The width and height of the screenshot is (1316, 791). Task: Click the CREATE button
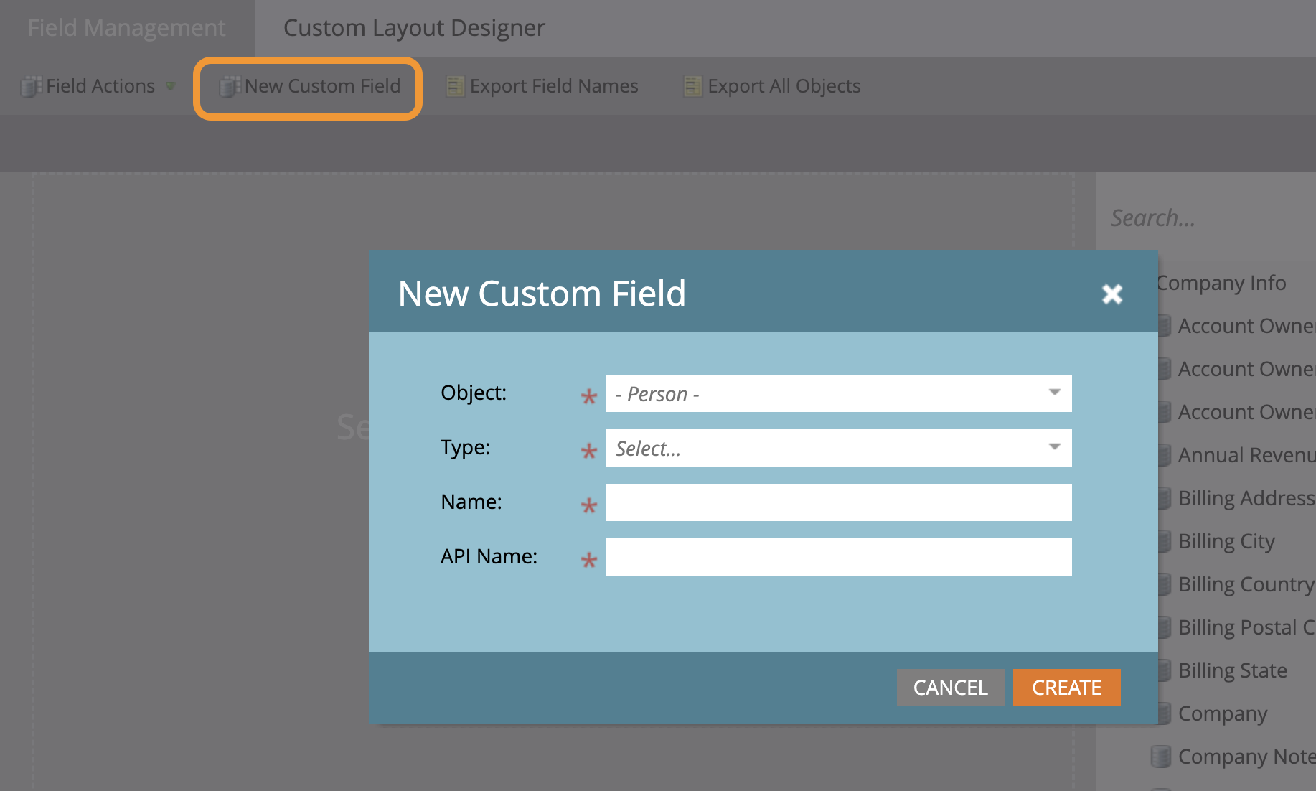pyautogui.click(x=1066, y=688)
